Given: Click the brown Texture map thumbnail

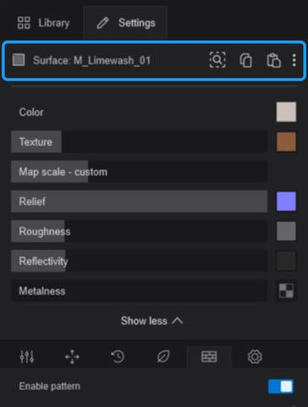Looking at the screenshot, I should (286, 141).
